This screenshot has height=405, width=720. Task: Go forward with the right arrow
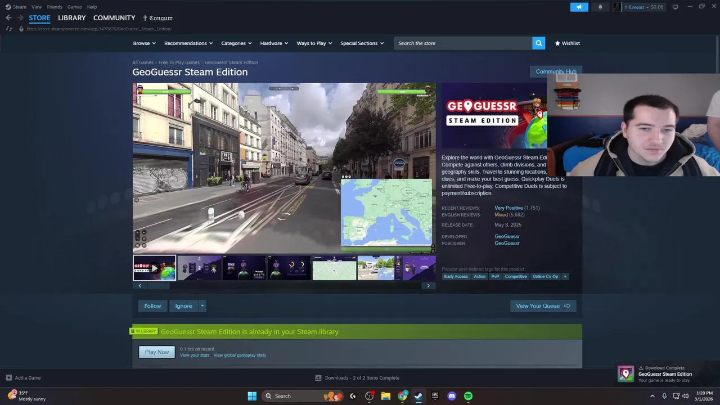point(20,18)
